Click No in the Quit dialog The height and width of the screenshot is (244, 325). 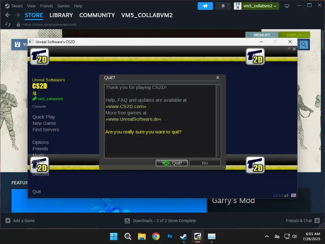(205, 163)
